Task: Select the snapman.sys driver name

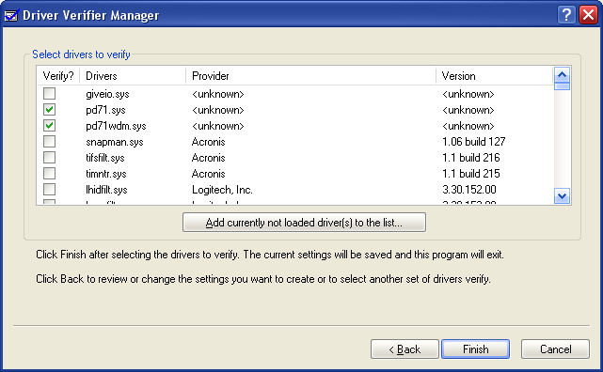Action: tap(114, 142)
